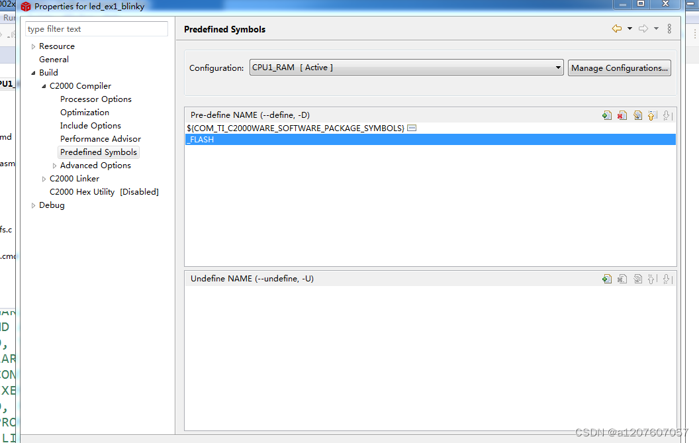
Task: Edit selected pre-define symbol
Action: [637, 115]
